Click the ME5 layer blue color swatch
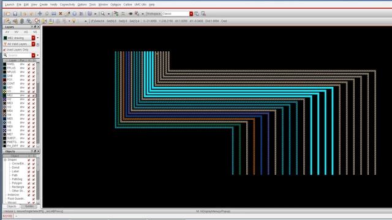 4,119
